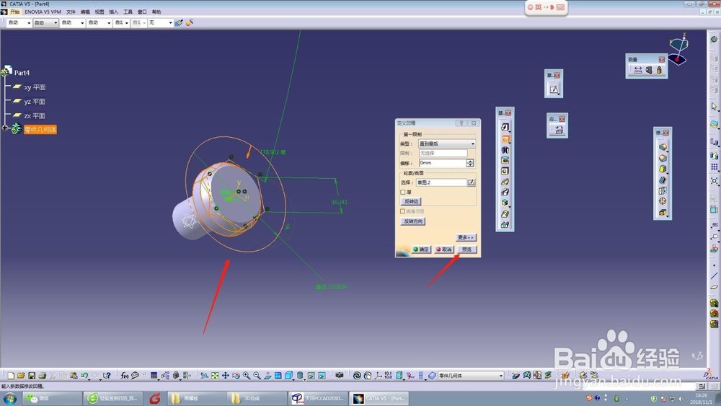
Task: Select the Removed Multi-sections Solid tool icon
Action: [x=505, y=224]
